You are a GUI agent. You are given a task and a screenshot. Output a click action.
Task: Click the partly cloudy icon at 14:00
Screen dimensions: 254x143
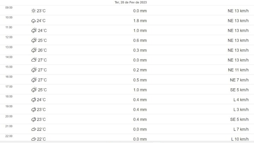click(34, 60)
